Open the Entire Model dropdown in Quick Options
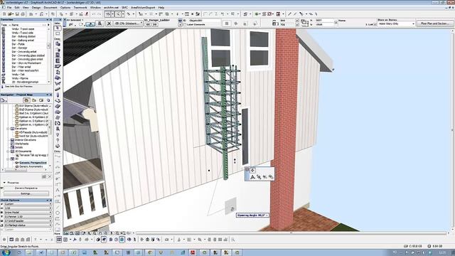 pyautogui.click(x=28, y=213)
